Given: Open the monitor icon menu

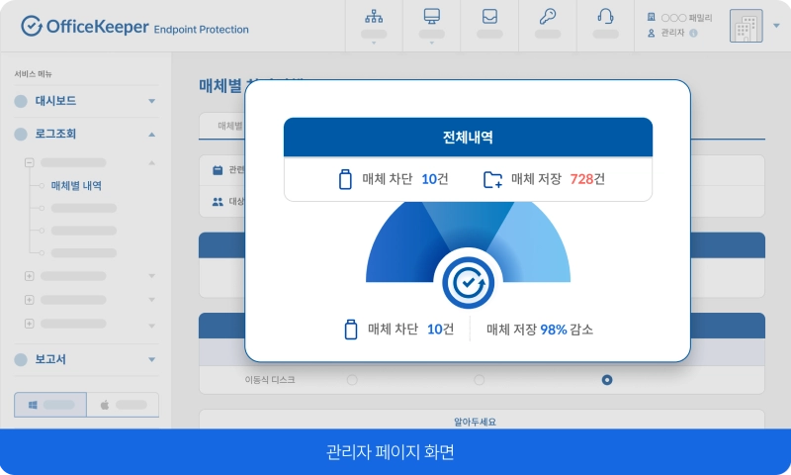Looking at the screenshot, I should point(431,17).
